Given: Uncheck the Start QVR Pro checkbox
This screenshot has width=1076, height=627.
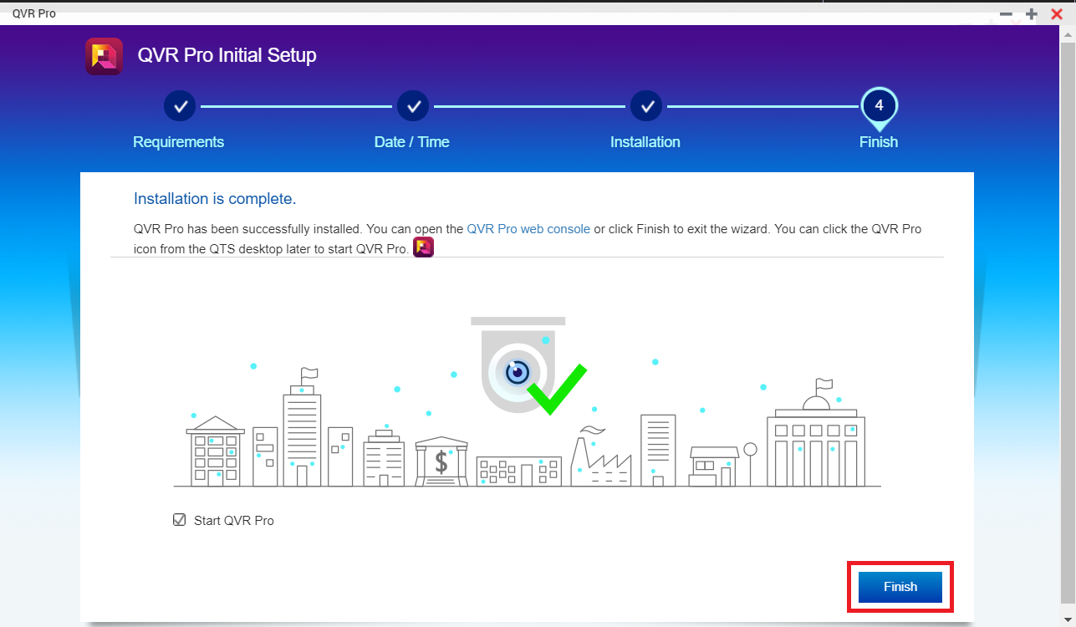Looking at the screenshot, I should pyautogui.click(x=179, y=520).
